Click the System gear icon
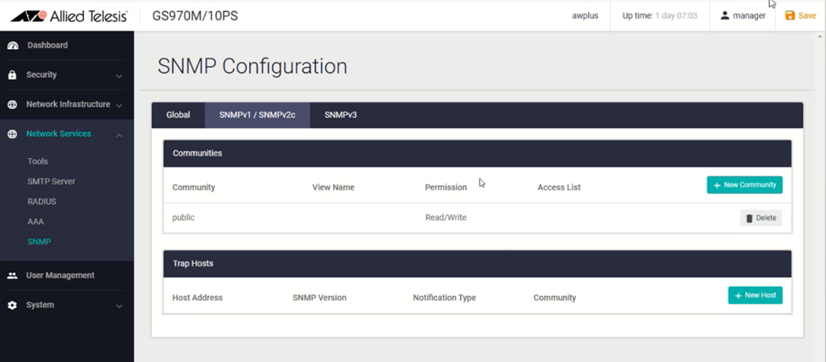Viewport: 826px width, 362px height. 13,305
